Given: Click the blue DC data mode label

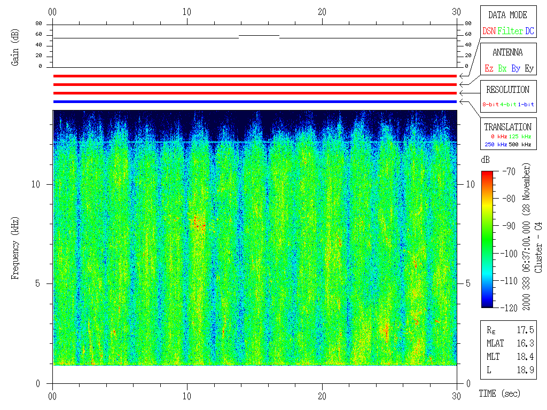Looking at the screenshot, I should pyautogui.click(x=529, y=31).
